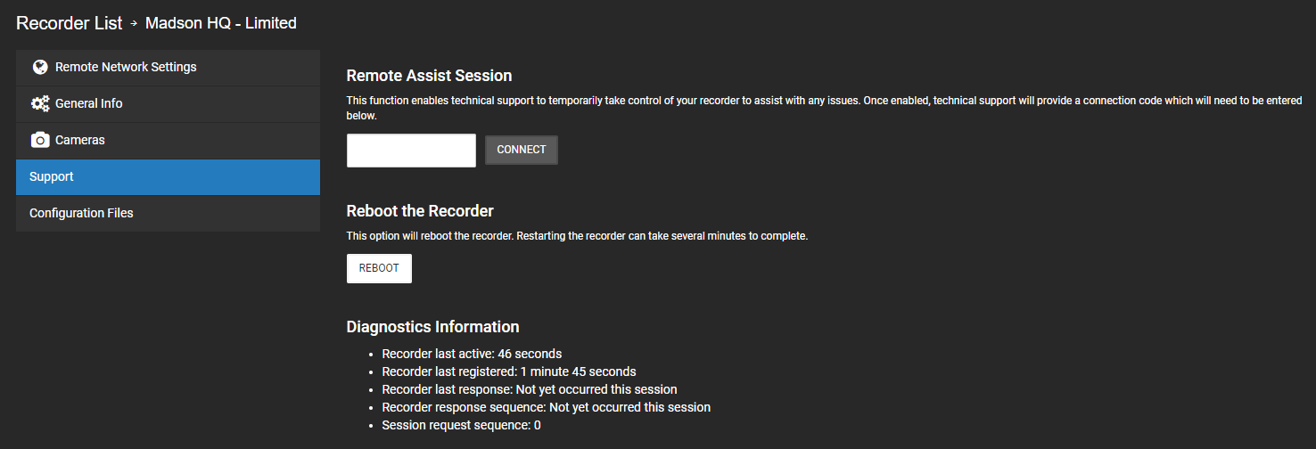The width and height of the screenshot is (1316, 449).
Task: Select the Session request sequence line
Action: (461, 425)
